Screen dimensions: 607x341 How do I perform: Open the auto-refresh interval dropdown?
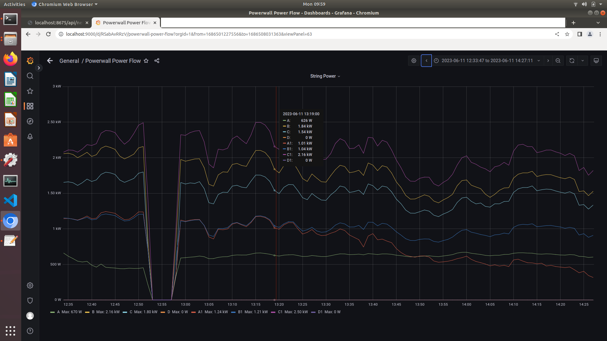583,60
